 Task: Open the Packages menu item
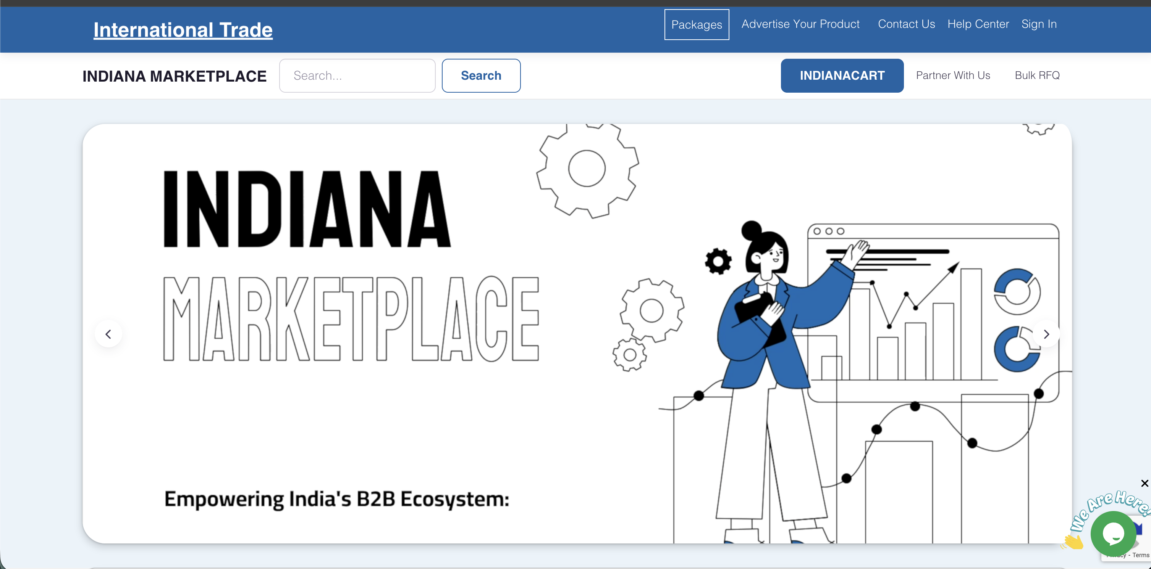coord(696,24)
